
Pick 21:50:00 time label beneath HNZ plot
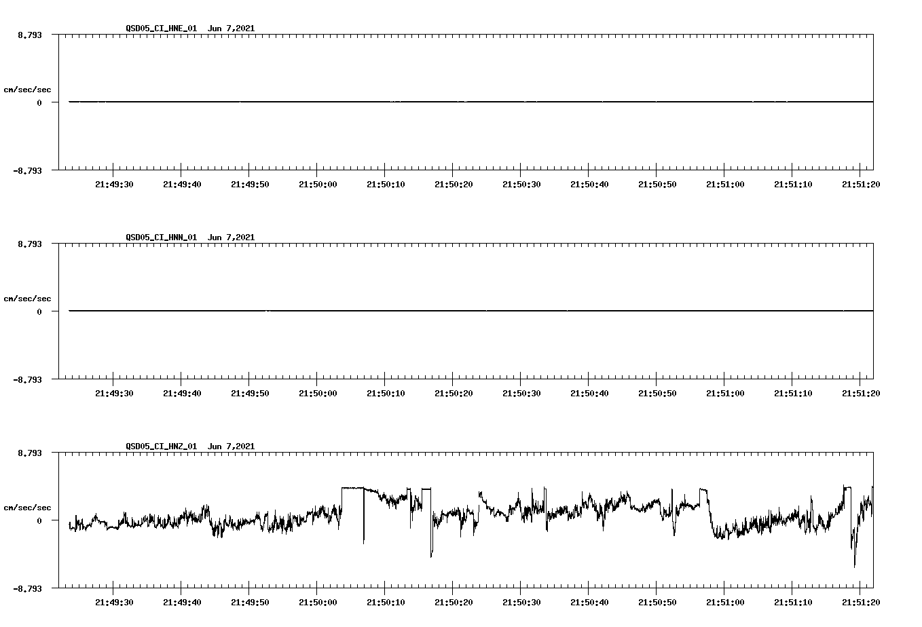(318, 603)
